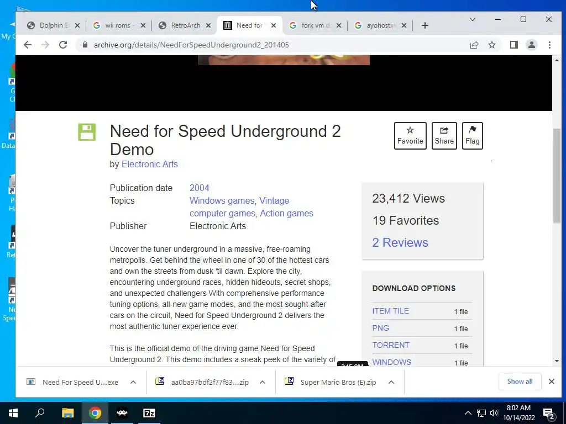Expand options for Super Mario Bros zip
Image resolution: width=566 pixels, height=424 pixels.
pos(391,382)
